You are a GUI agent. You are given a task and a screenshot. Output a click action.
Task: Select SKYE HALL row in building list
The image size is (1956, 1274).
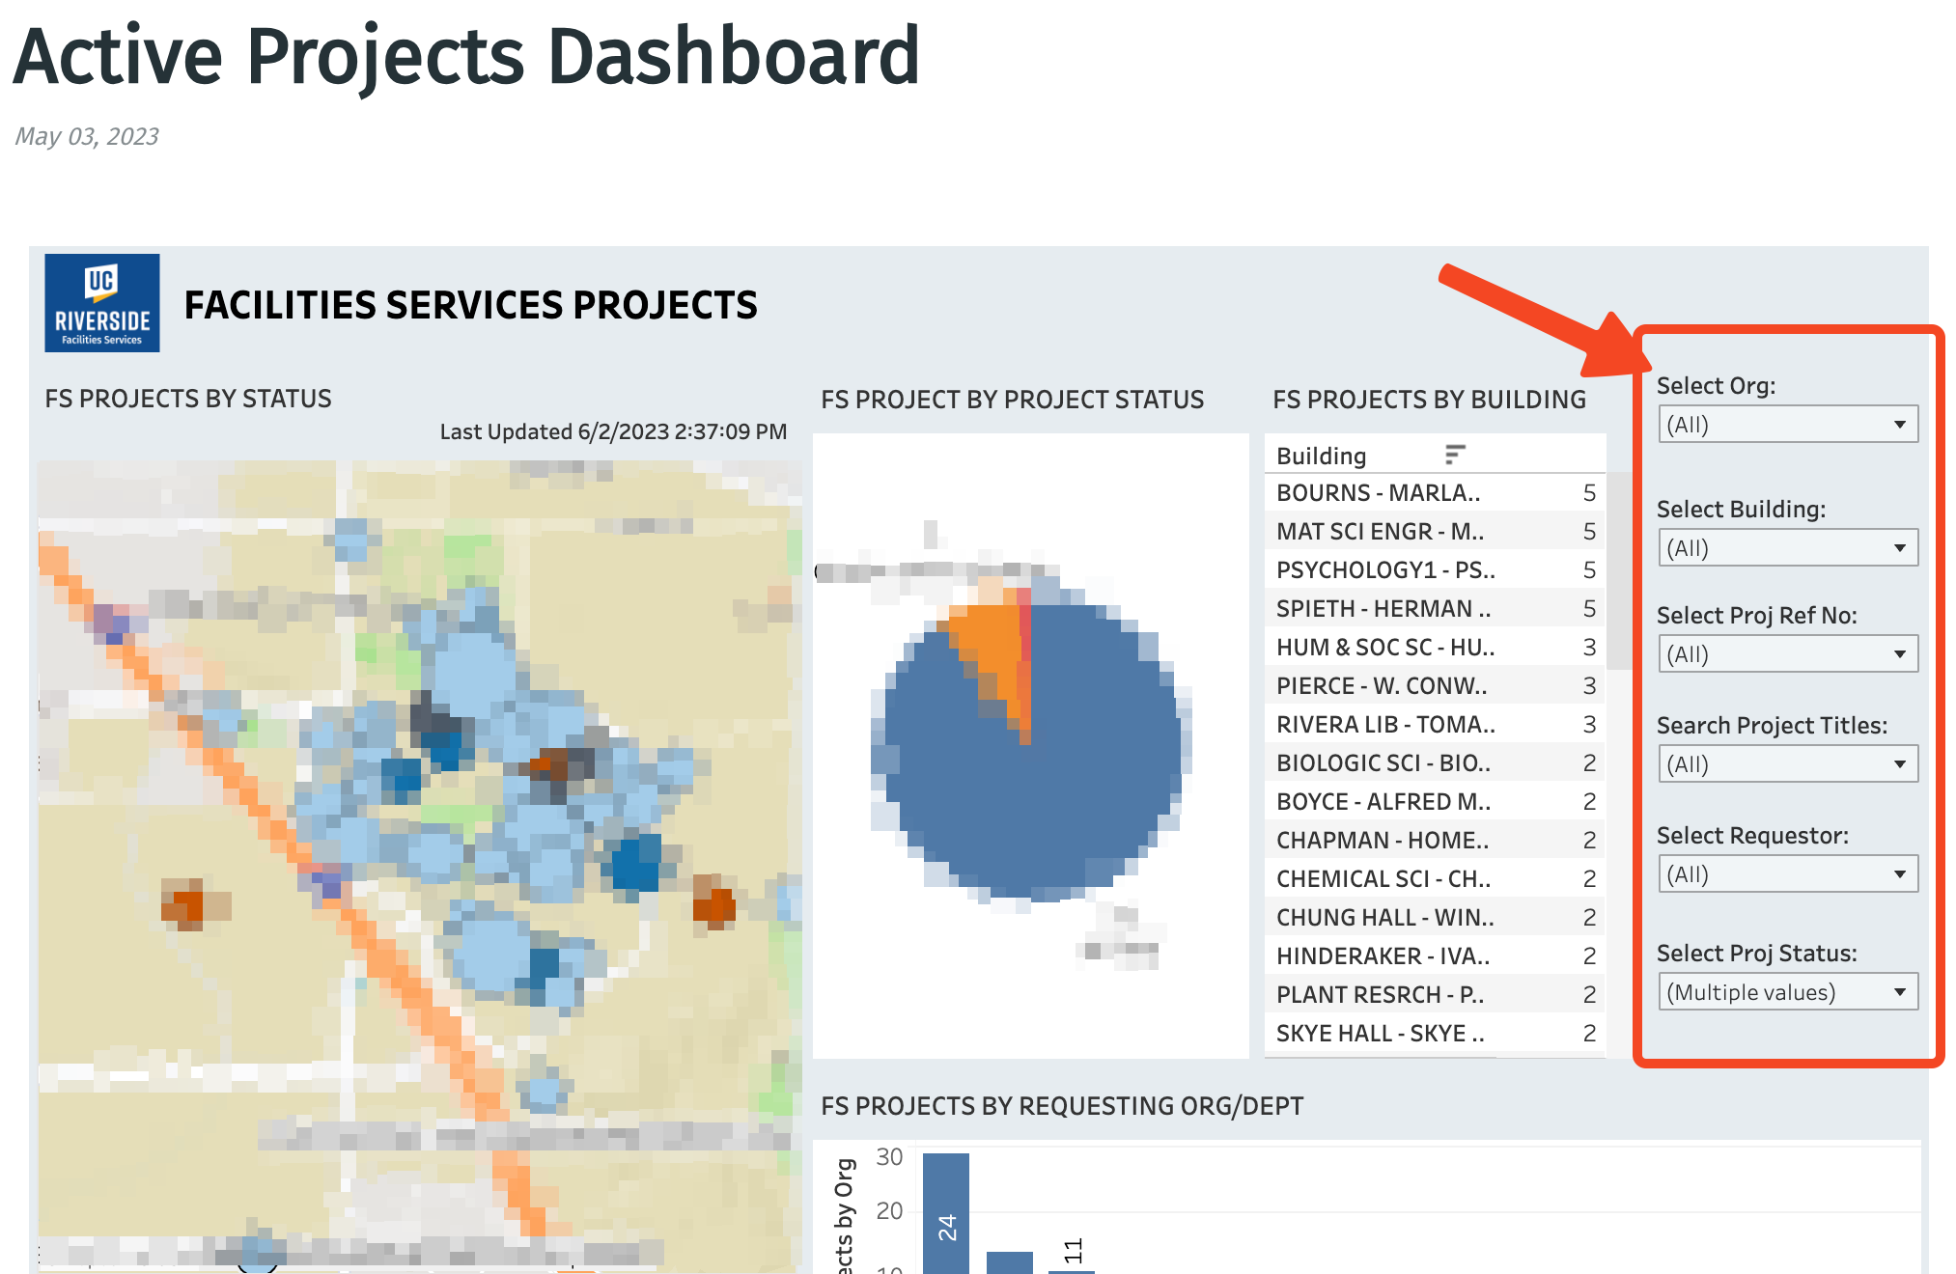click(1380, 1034)
